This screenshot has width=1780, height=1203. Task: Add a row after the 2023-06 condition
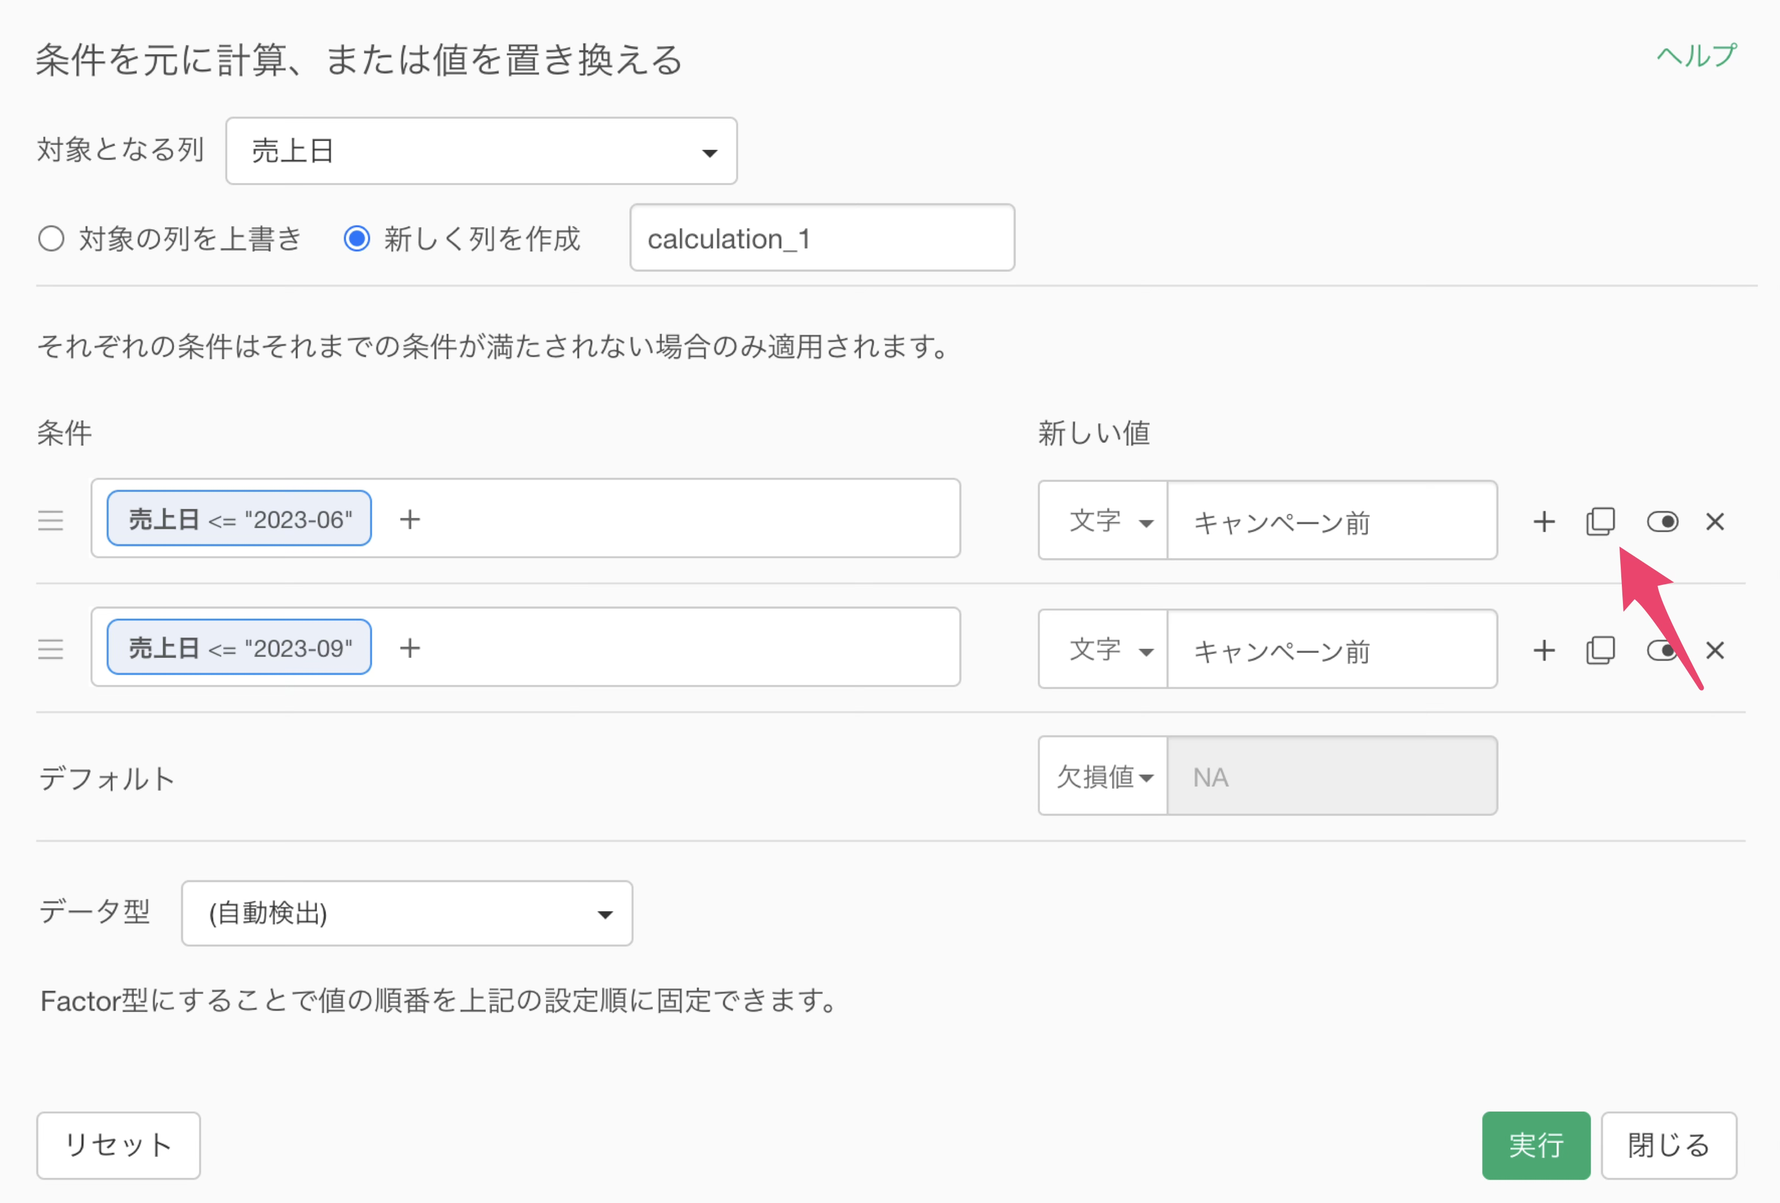[x=1544, y=521]
